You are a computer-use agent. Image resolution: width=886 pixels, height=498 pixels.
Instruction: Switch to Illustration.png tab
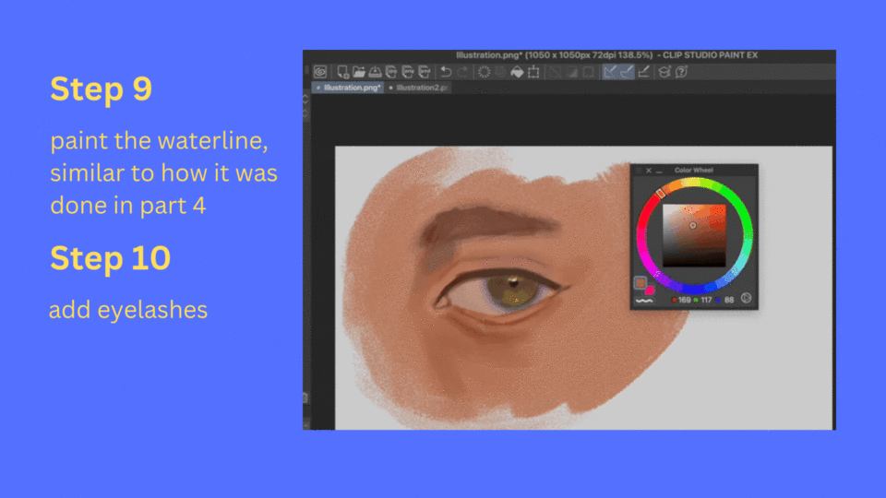point(348,88)
